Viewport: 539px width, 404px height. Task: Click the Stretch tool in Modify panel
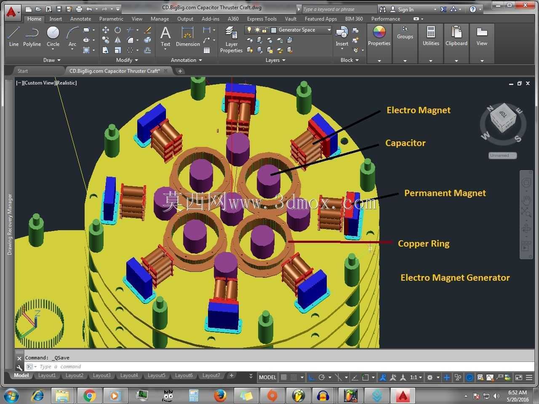(106, 50)
